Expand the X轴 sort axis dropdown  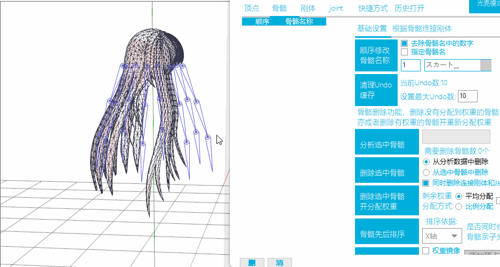click(442, 236)
